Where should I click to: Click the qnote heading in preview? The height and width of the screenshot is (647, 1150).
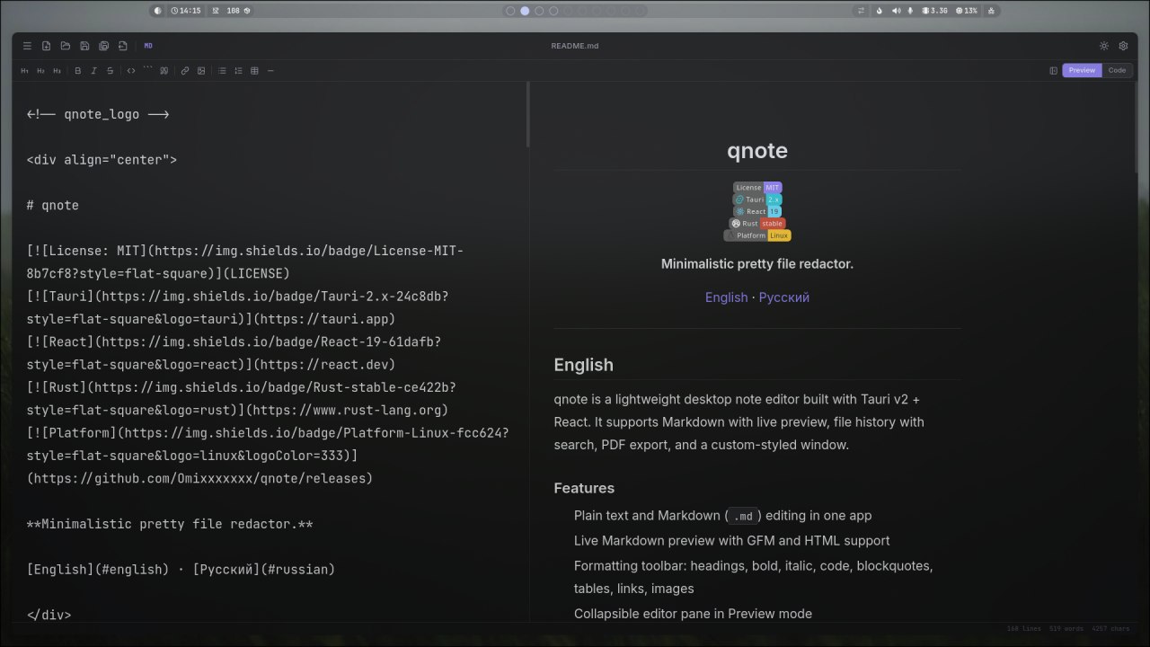[x=757, y=150]
